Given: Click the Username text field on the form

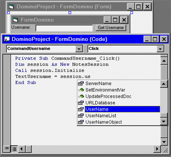Looking at the screenshot, I should (64, 28).
